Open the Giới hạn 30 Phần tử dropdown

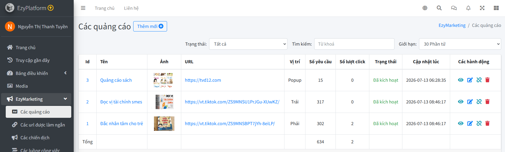point(460,44)
